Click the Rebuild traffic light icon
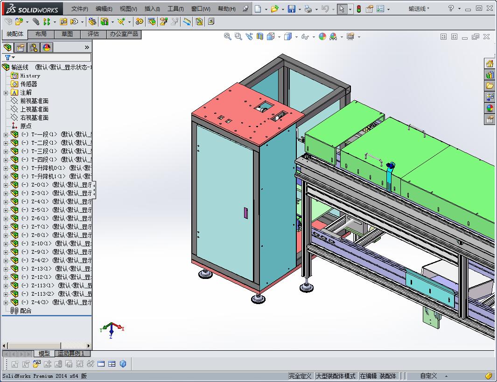497x382 pixels. [x=358, y=9]
